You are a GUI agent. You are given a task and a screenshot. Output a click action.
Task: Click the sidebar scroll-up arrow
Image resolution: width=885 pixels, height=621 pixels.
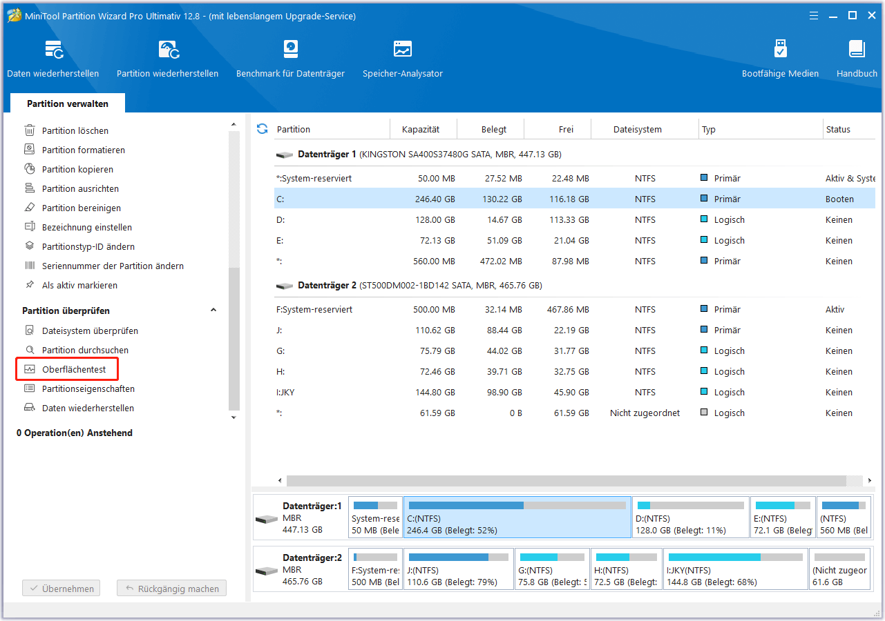[234, 125]
